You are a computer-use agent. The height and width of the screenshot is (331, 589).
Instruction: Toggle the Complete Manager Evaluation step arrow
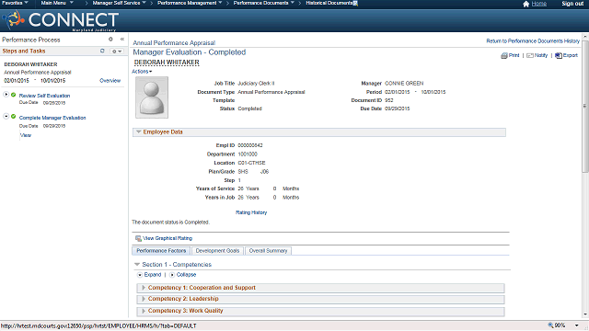6,117
